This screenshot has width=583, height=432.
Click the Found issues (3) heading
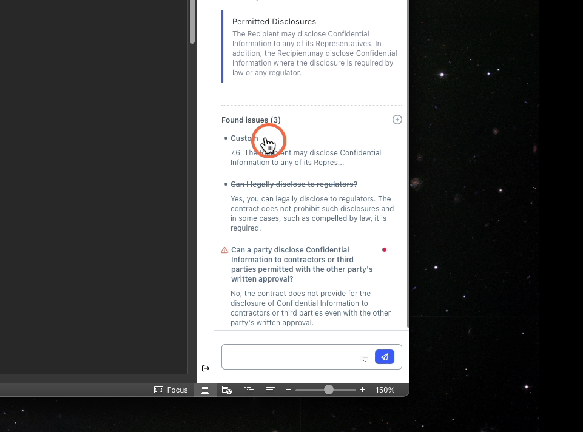[x=251, y=120]
